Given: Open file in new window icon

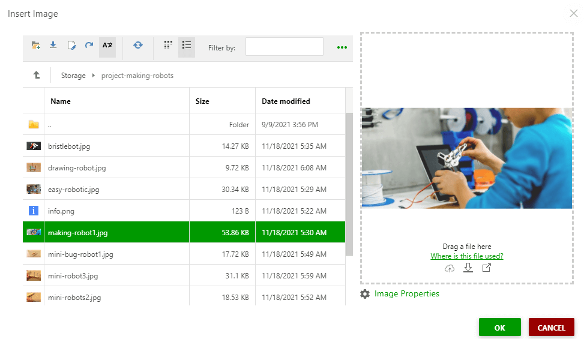Looking at the screenshot, I should coord(486,268).
